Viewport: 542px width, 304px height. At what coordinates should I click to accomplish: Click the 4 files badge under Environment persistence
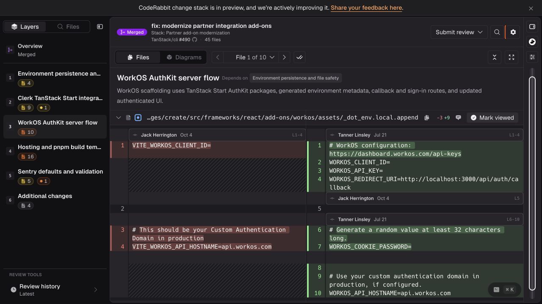point(25,83)
